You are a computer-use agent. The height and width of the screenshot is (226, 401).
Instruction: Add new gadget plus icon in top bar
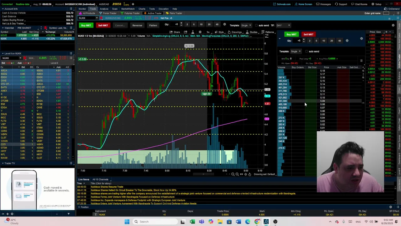pos(133,4)
